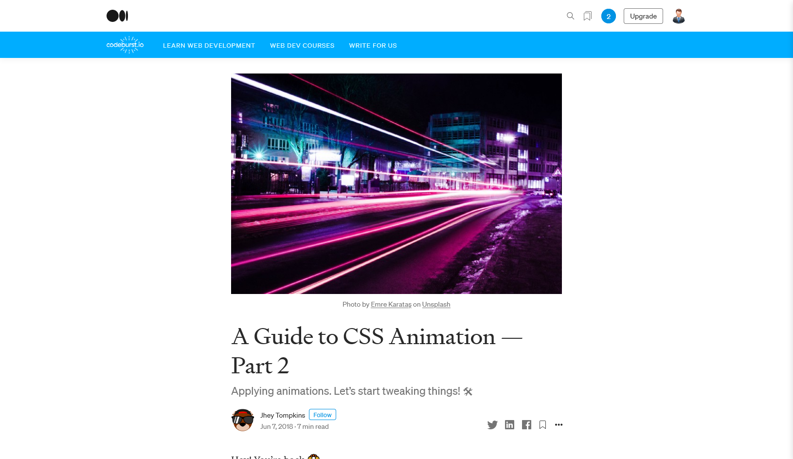Go to the codeburst.io logo

pos(126,45)
